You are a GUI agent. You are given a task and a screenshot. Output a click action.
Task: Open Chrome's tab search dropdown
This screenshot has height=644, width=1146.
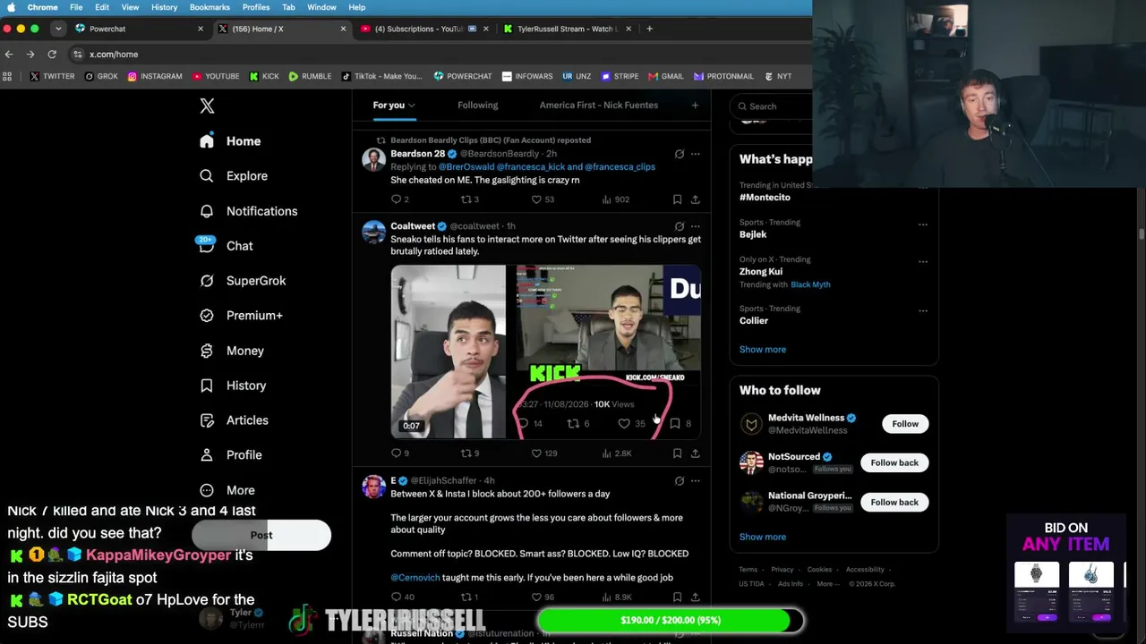coord(59,29)
